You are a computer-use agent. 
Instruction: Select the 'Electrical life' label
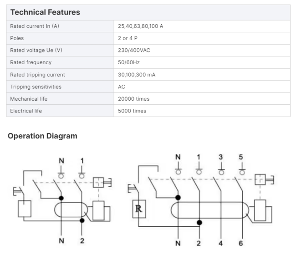26,111
